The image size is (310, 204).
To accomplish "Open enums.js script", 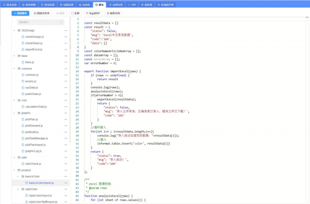I will coord(31,81).
